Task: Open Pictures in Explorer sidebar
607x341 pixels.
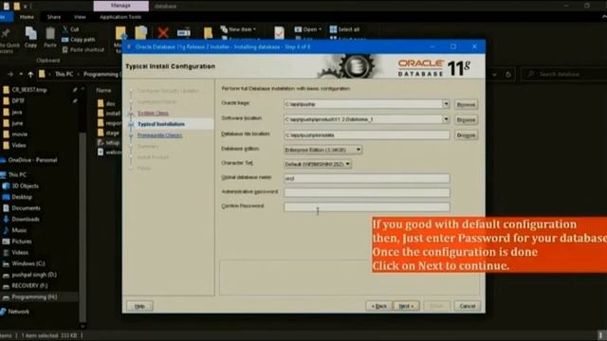Action: pyautogui.click(x=22, y=242)
